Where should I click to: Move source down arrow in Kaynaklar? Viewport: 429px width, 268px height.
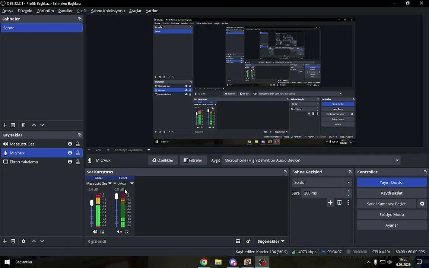click(42, 241)
